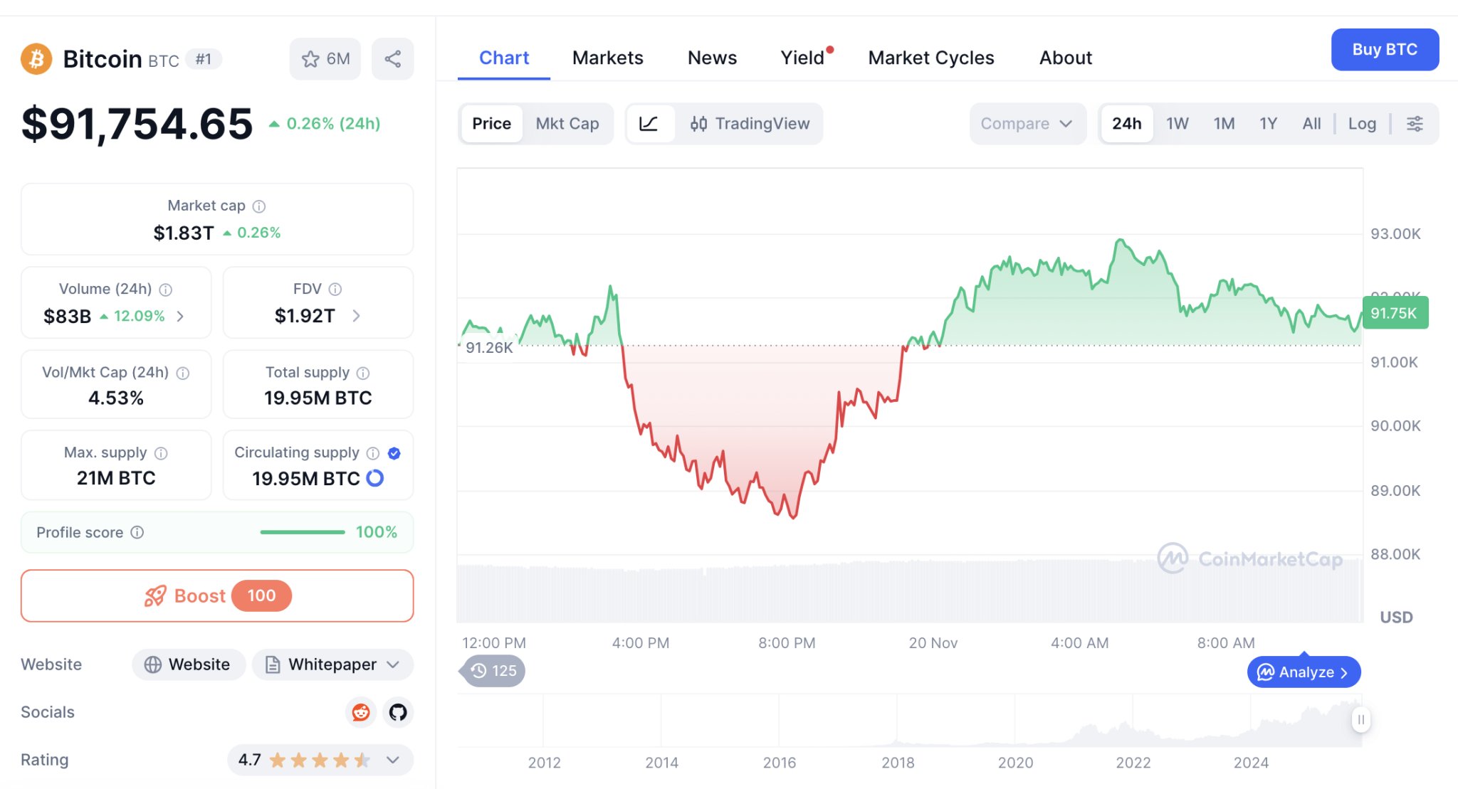Open the Market Cycles tab
This screenshot has width=1458, height=789.
930,57
